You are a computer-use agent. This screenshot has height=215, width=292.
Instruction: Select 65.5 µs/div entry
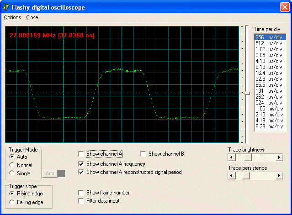(270, 85)
